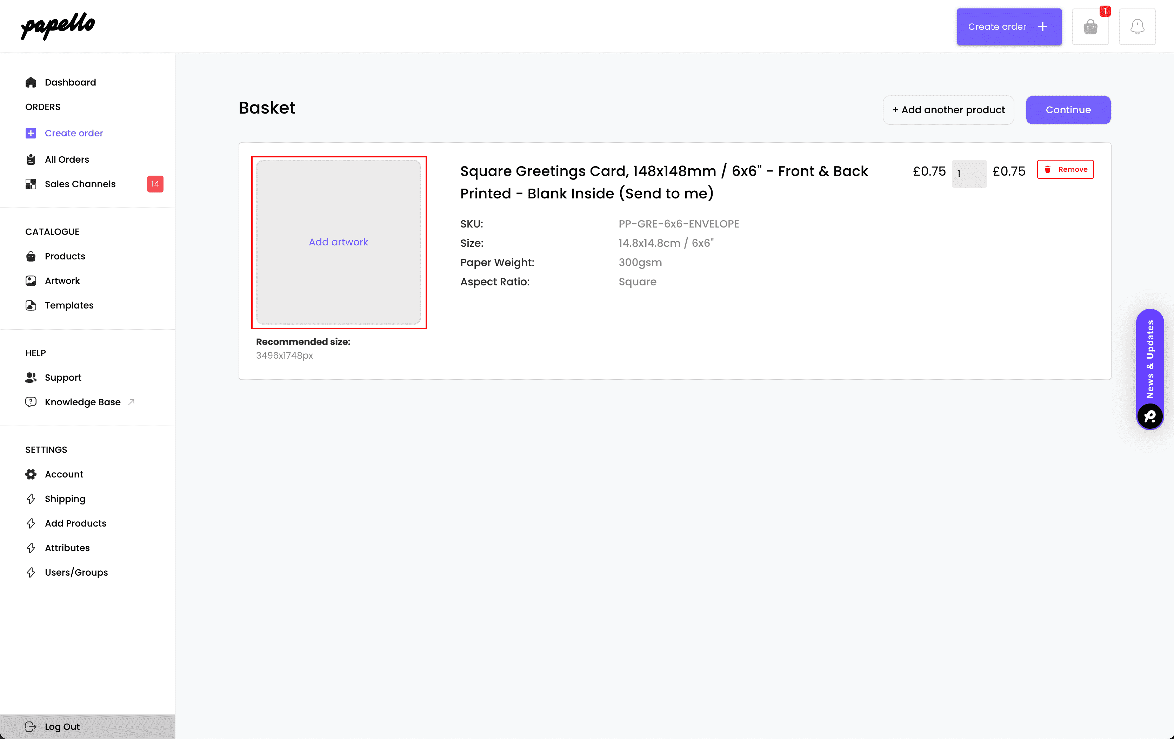Screen dimensions: 1174x739
Task: Click the SKU value PP-GRE-6x6-ENVELOPE
Action: [679, 224]
